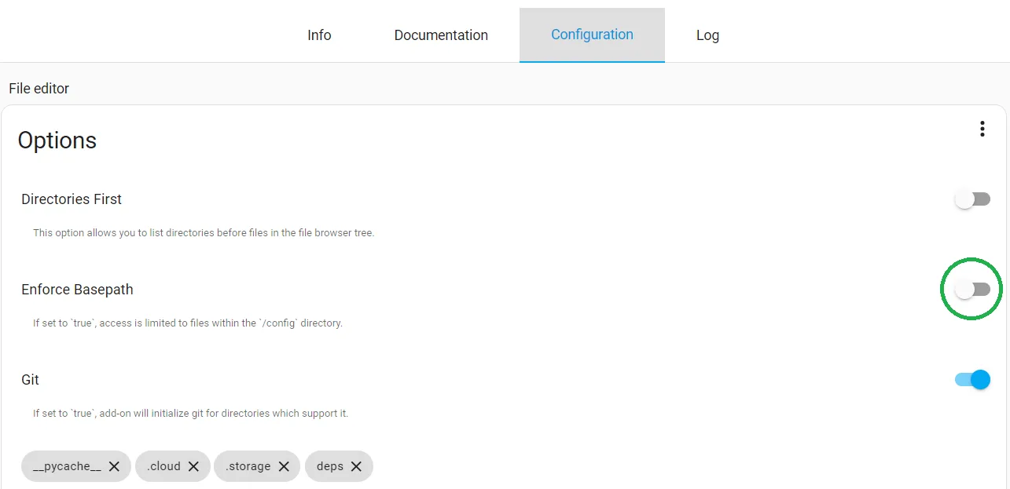1010x489 pixels.
Task: Click the File editor add-on title
Action: coord(39,89)
